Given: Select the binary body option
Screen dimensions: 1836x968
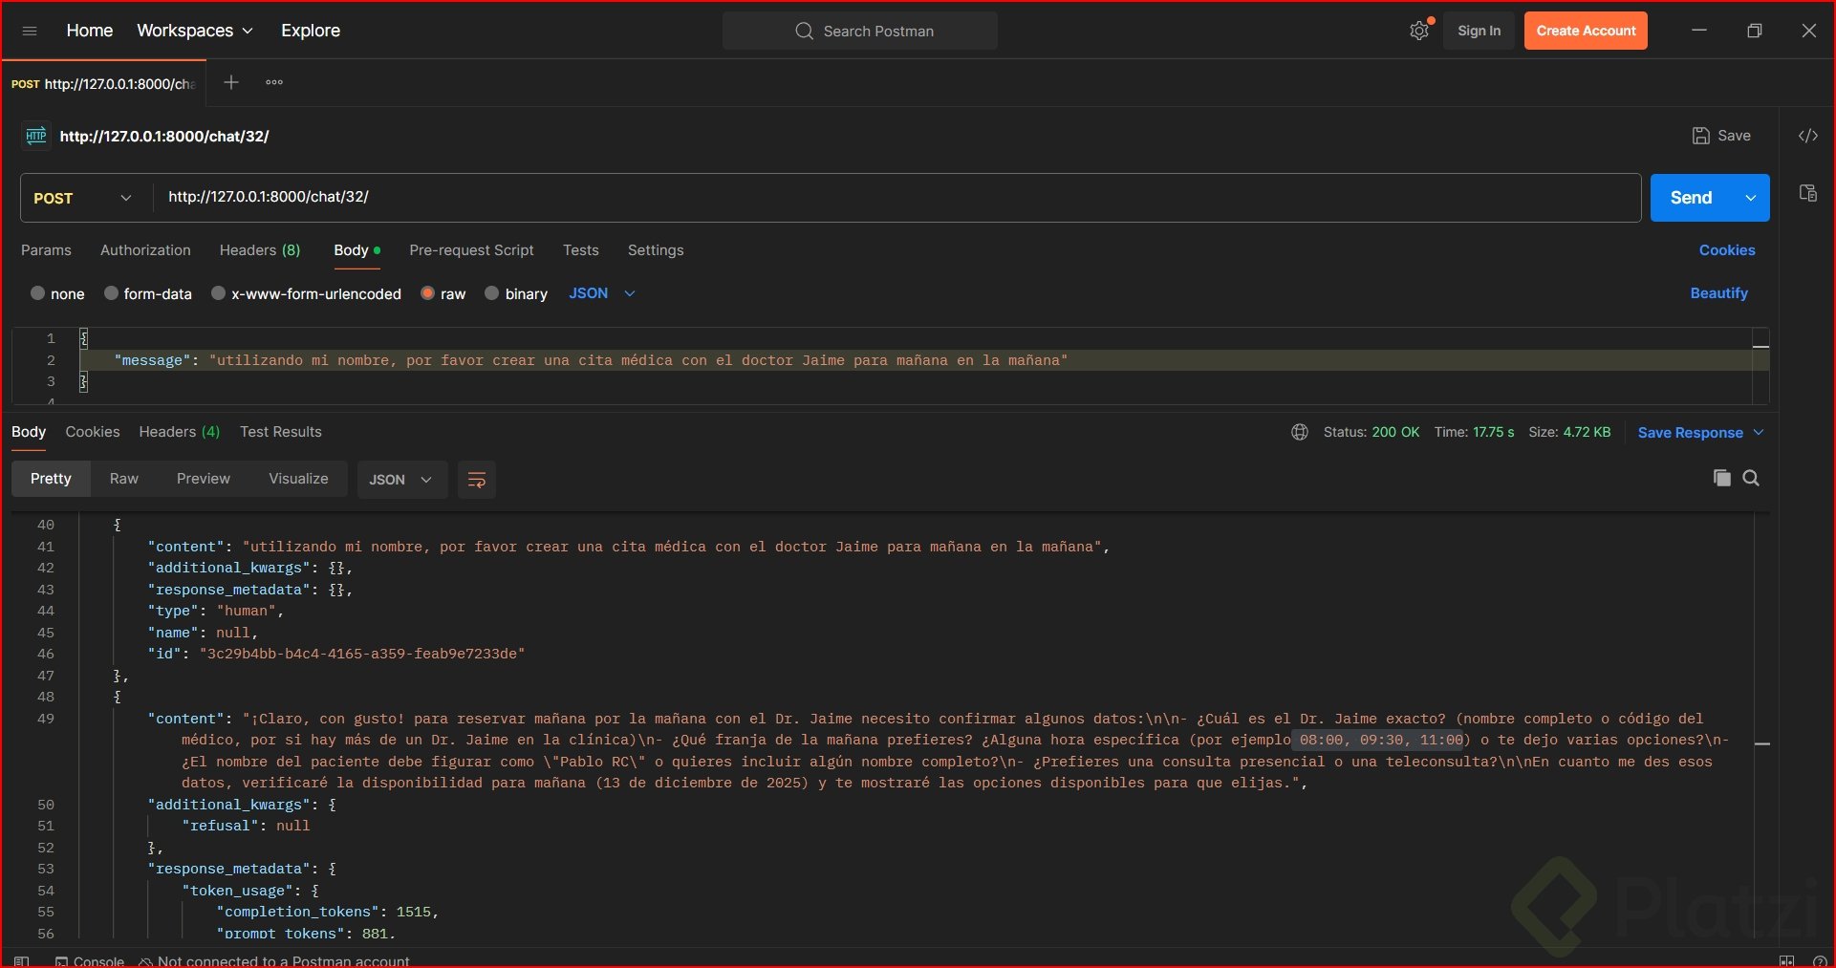Looking at the screenshot, I should click(x=492, y=293).
